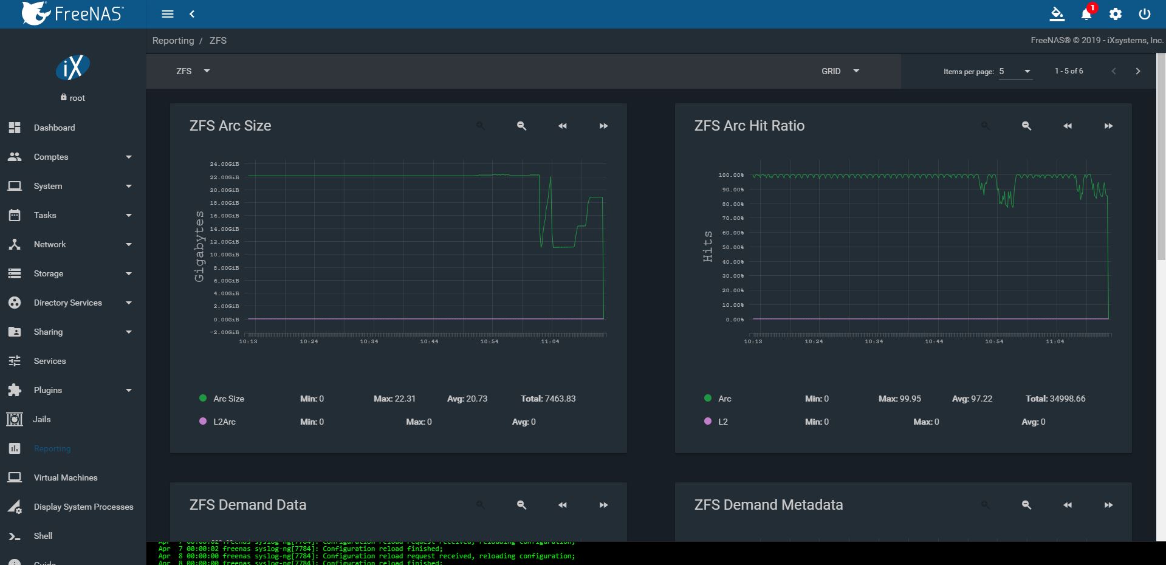Click the Reporting breadcrumb link
The height and width of the screenshot is (565, 1166).
[x=173, y=41]
